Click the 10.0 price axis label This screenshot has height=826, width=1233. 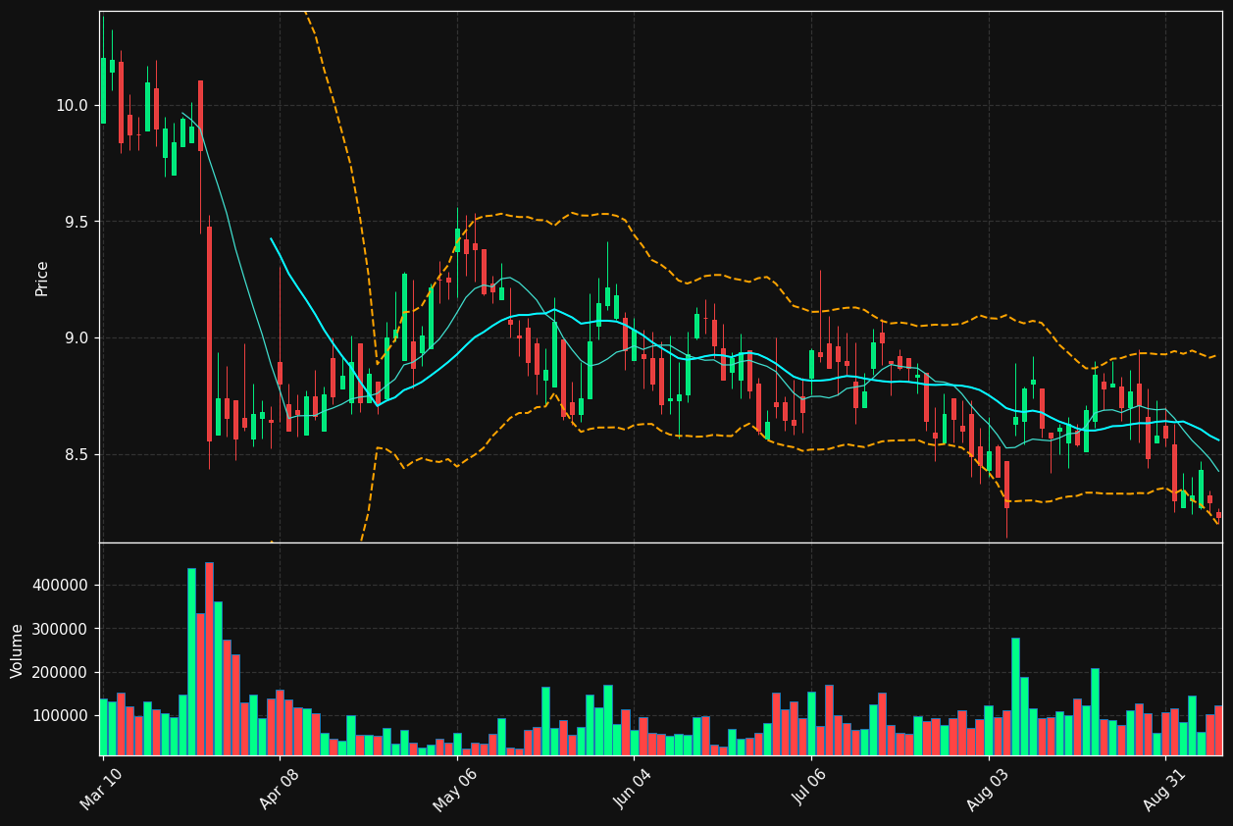(73, 105)
